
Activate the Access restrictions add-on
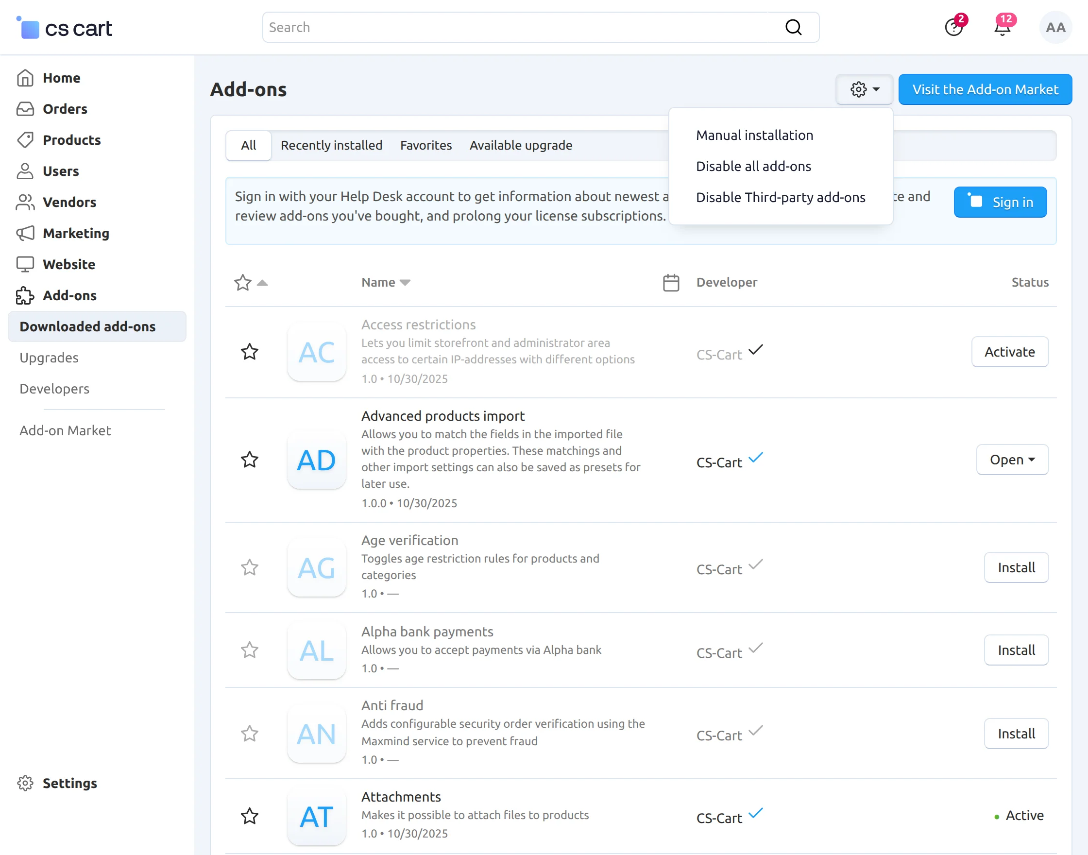tap(1009, 352)
